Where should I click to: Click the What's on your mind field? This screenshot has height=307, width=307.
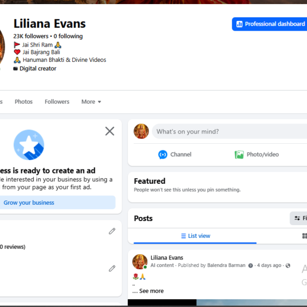point(229,131)
